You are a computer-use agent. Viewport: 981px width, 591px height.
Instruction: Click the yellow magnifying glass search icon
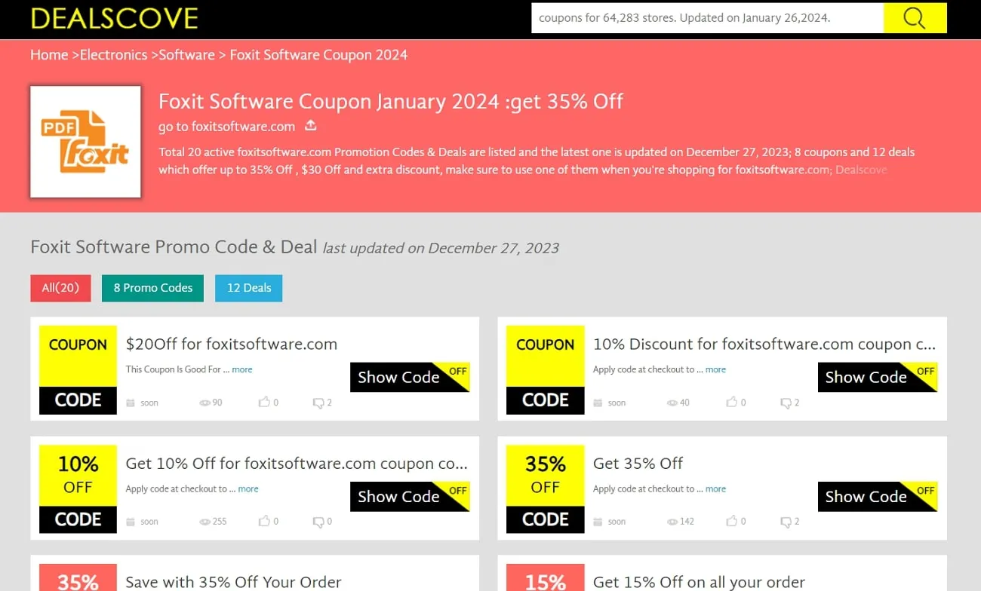(915, 18)
